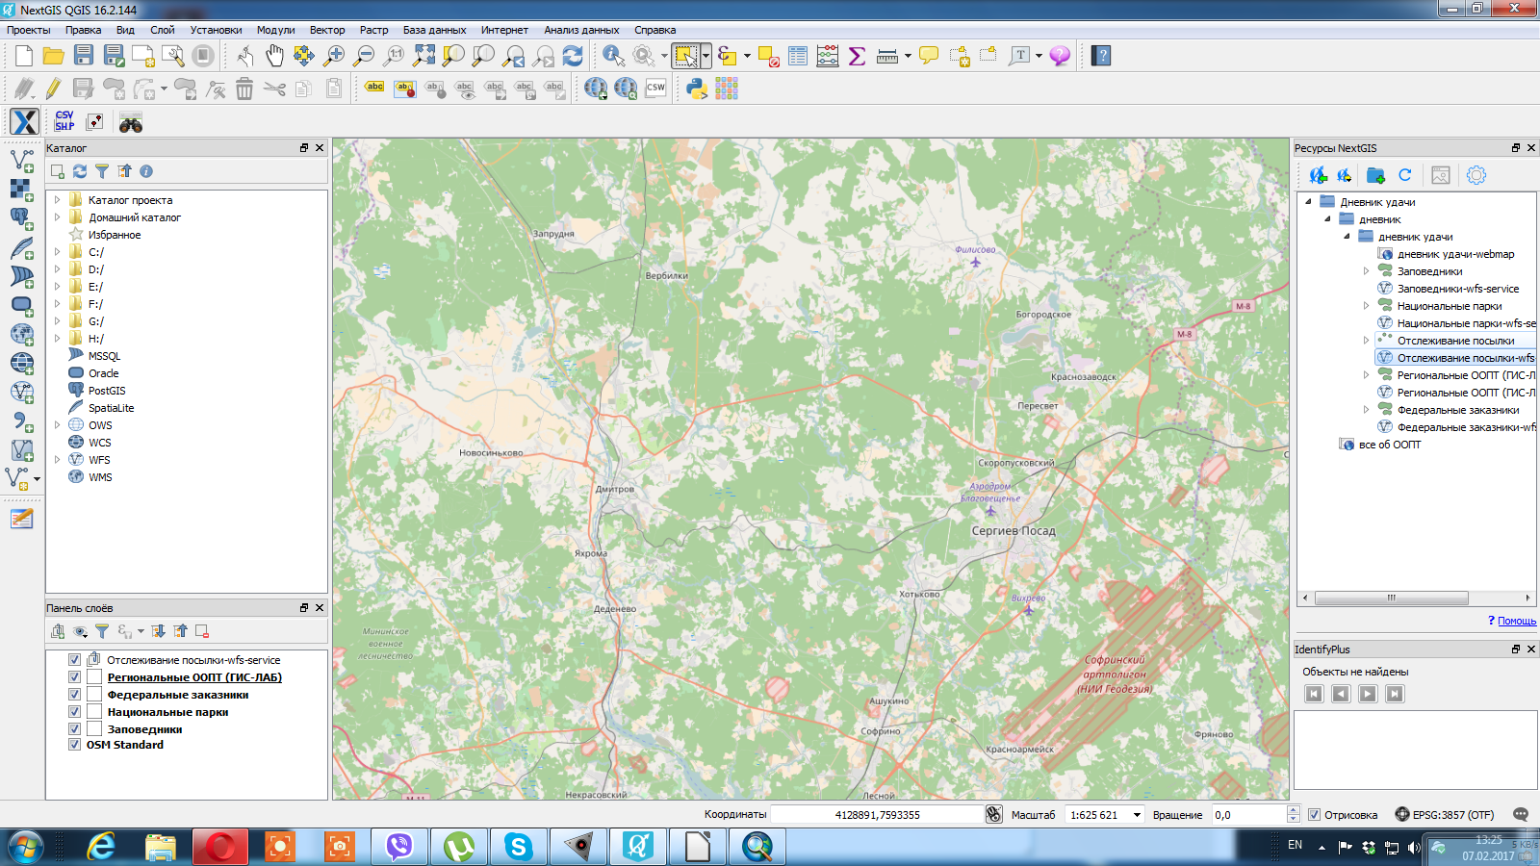Click the Identify Features tool
The width and height of the screenshot is (1540, 866).
coord(613,56)
